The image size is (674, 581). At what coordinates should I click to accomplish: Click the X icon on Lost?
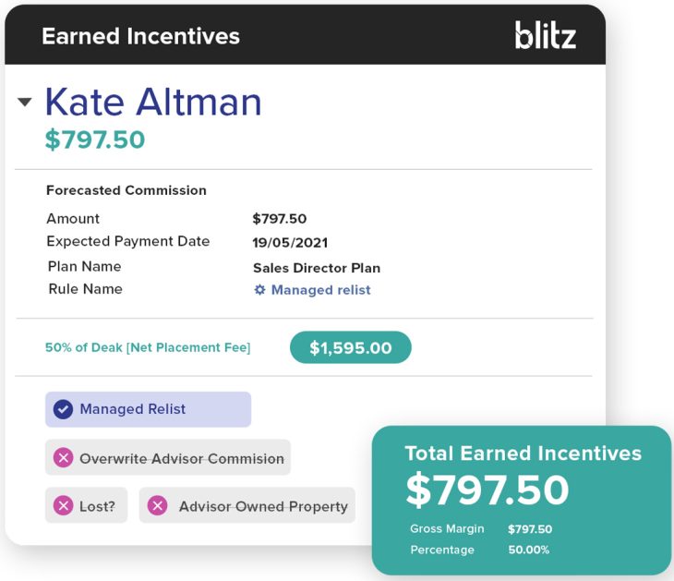63,506
